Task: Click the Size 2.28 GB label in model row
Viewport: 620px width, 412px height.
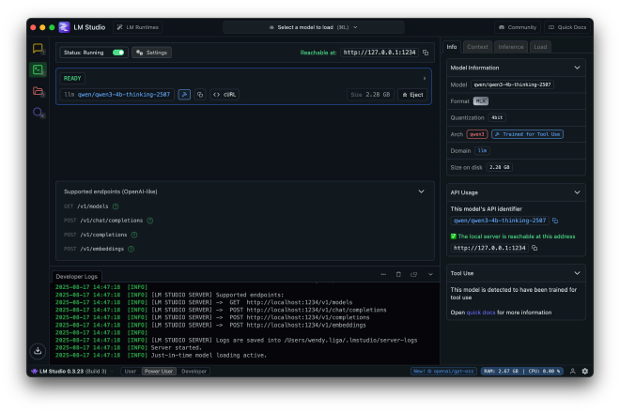Action: click(x=370, y=95)
